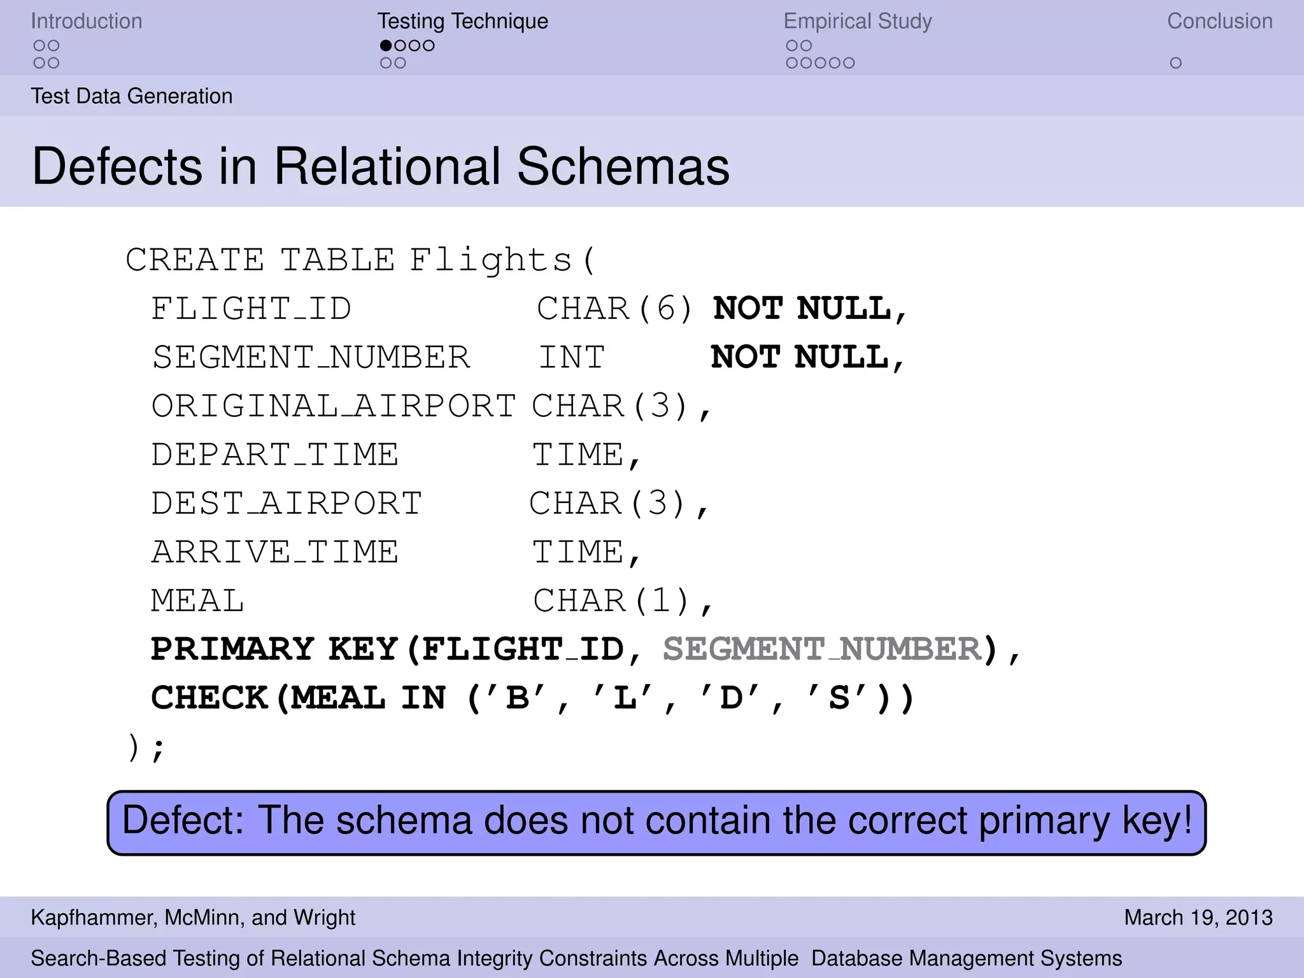This screenshot has height=978, width=1304.
Task: Click the INT data type
Action: [571, 357]
